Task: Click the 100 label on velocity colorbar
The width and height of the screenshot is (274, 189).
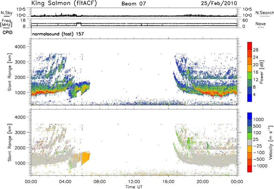Action: pyautogui.click(x=257, y=133)
